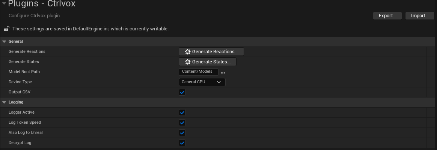Uncheck the Decrypt Log checkbox
Image resolution: width=437 pixels, height=150 pixels.
tap(182, 143)
